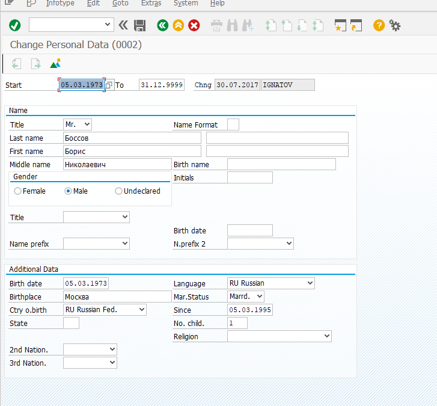Click the Next Record icon
The image size is (437, 406).
pos(35,64)
